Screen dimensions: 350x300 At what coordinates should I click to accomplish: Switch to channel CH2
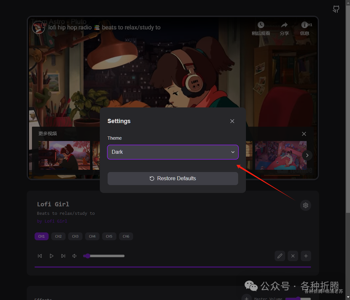[x=58, y=236]
